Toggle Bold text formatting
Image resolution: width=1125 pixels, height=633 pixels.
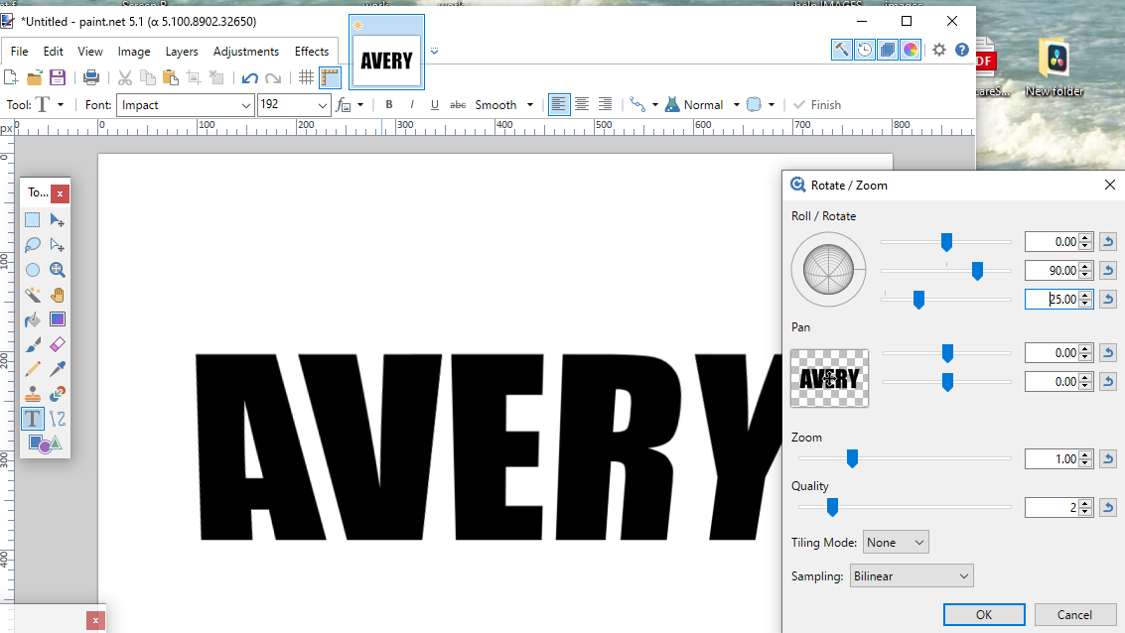point(389,104)
